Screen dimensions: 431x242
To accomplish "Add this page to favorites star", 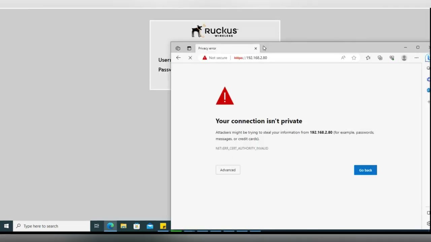I will [354, 58].
